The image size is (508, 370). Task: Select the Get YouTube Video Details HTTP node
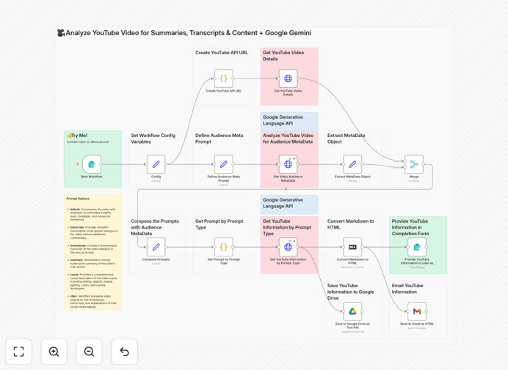(x=288, y=78)
